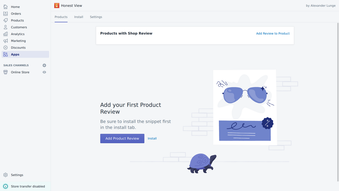Click the Store transfer disabled info icon
Screen dimensions: 339x191
click(x=6, y=186)
